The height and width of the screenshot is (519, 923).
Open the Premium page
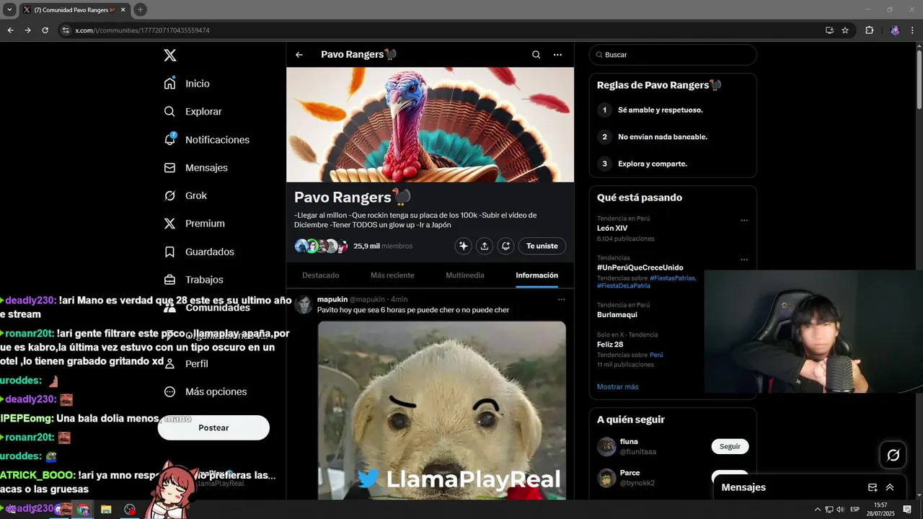(194, 223)
